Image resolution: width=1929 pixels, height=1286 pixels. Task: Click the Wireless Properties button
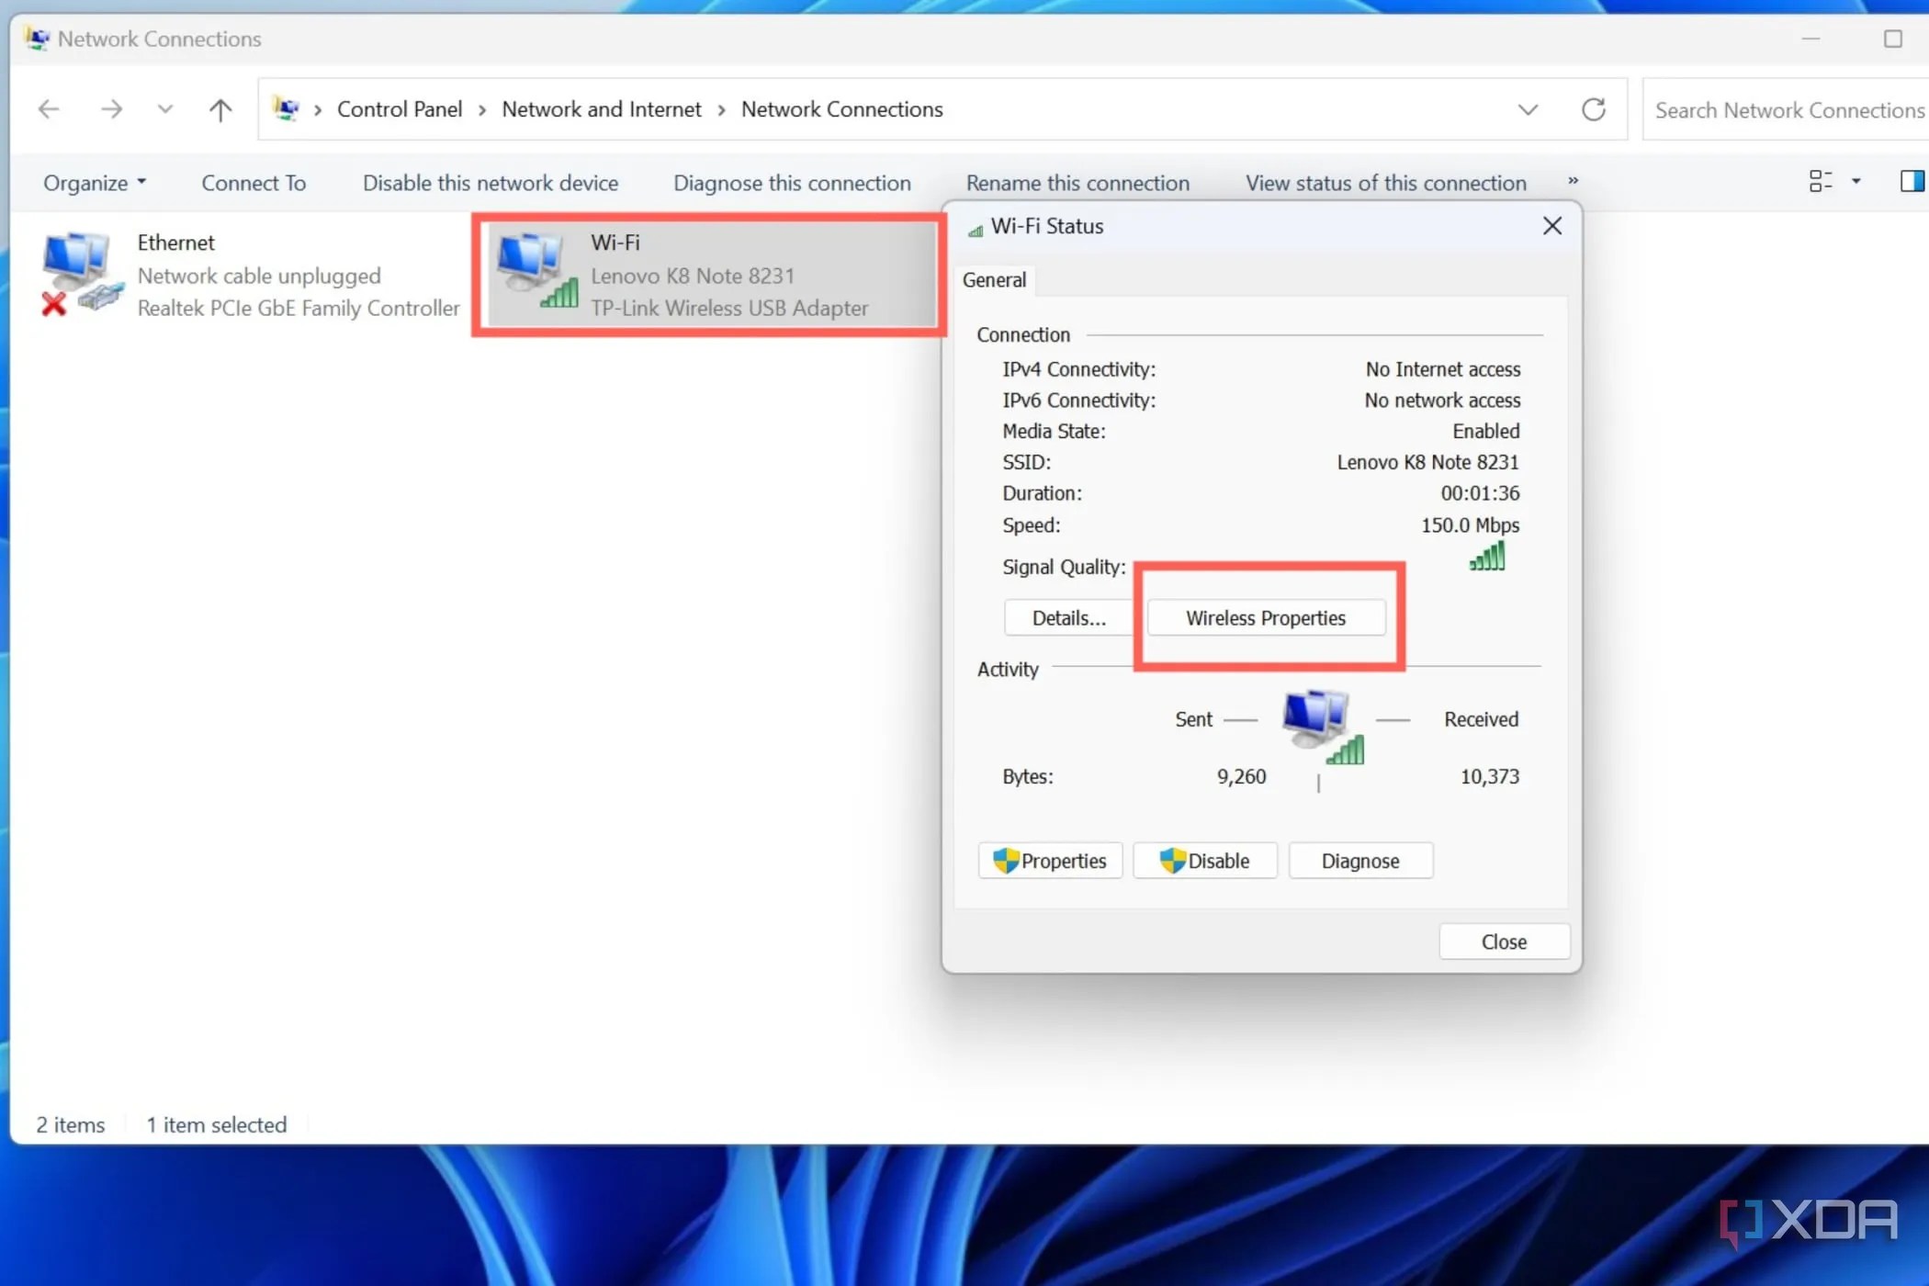[1266, 617]
